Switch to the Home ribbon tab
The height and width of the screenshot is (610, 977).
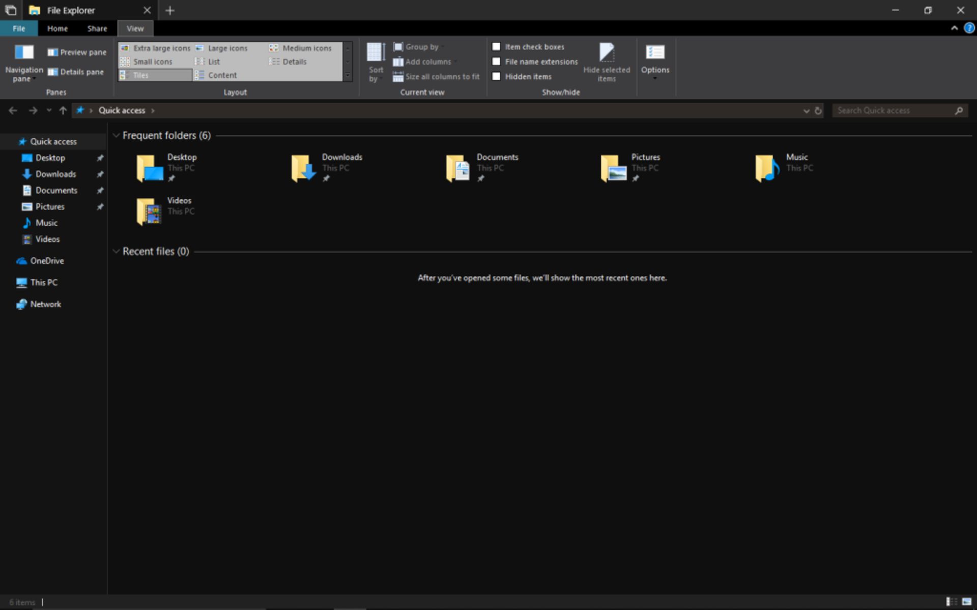pyautogui.click(x=57, y=28)
